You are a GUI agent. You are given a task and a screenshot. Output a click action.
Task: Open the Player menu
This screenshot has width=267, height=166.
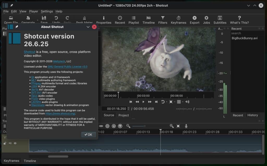tap(34, 11)
